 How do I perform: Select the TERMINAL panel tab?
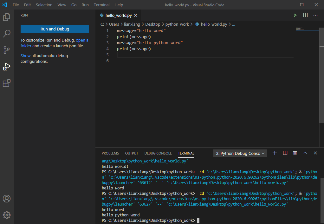coord(186,153)
